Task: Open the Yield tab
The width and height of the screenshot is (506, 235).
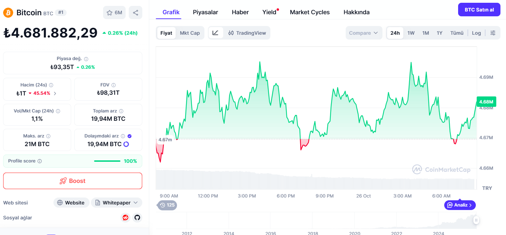Action: pyautogui.click(x=269, y=12)
